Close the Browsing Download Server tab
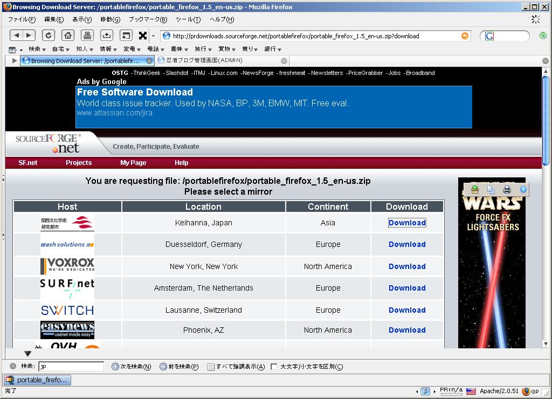Image resolution: width=552 pixels, height=399 pixels. point(149,61)
